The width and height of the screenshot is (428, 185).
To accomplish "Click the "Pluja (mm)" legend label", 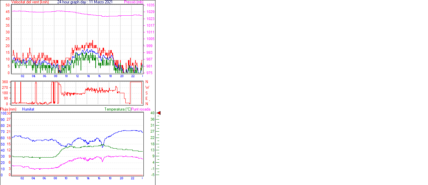I will point(8,109).
